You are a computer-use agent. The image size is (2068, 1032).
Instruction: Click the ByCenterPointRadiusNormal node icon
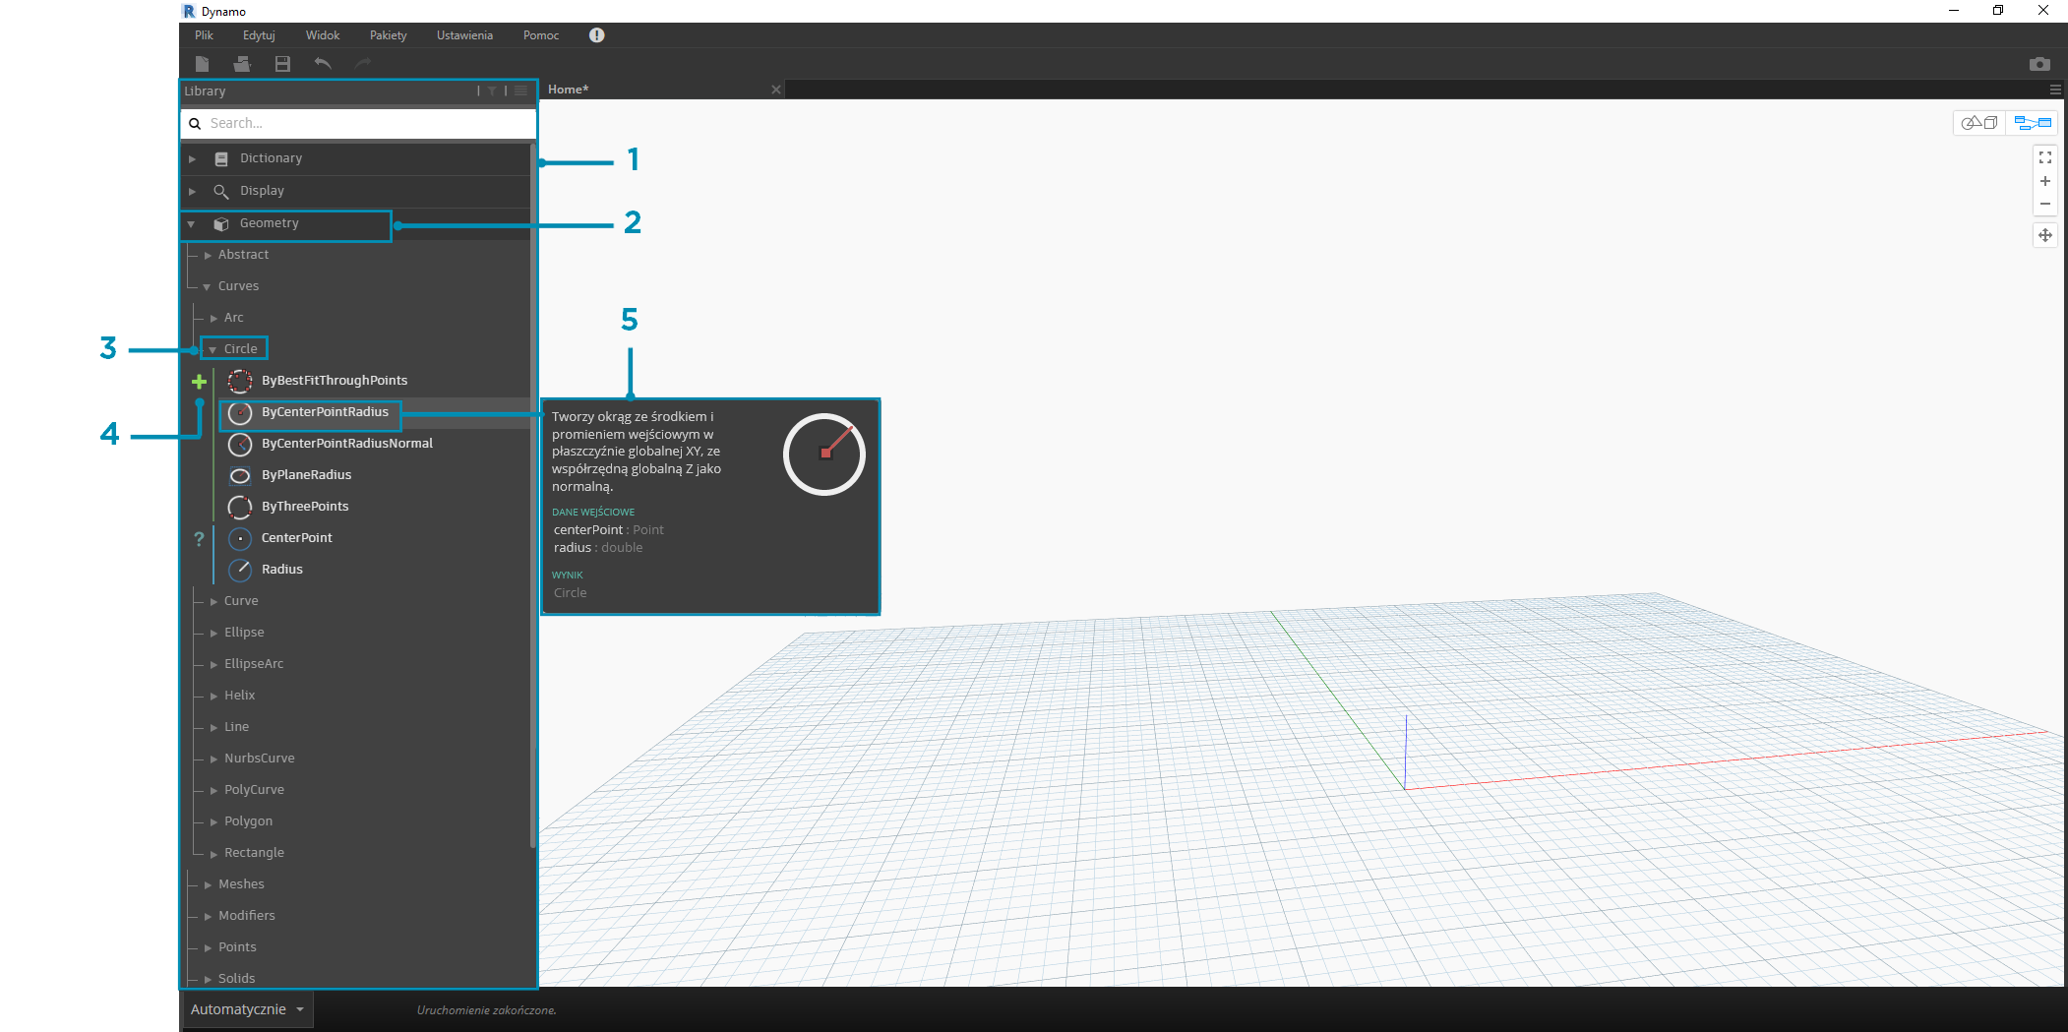[x=240, y=445]
